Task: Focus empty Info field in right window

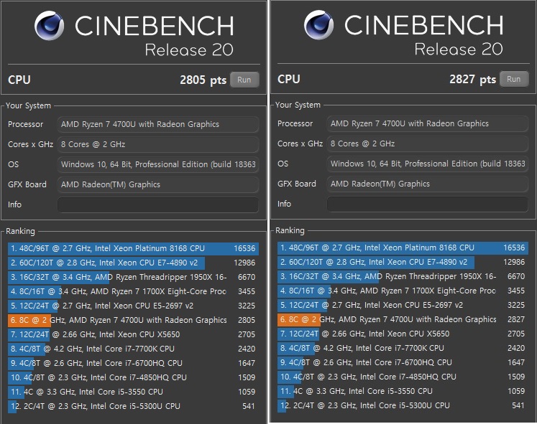Action: [x=428, y=204]
